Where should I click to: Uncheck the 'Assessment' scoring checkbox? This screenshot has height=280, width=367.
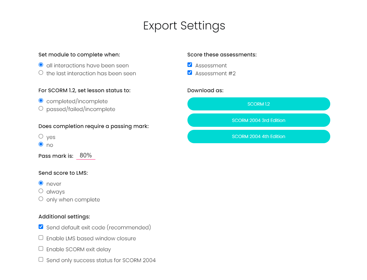pyautogui.click(x=190, y=65)
